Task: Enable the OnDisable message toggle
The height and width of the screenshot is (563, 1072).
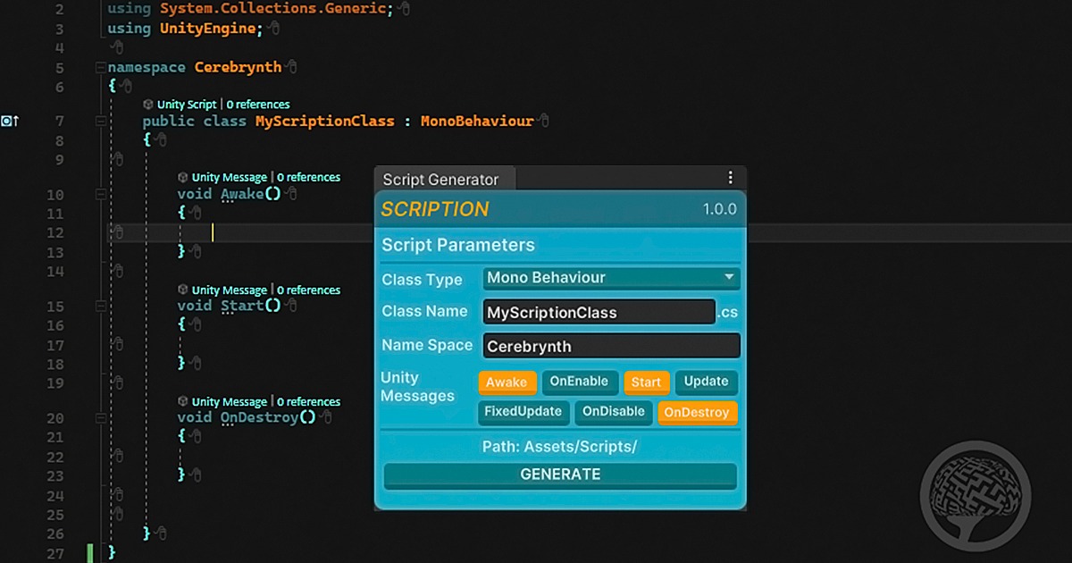Action: (614, 412)
